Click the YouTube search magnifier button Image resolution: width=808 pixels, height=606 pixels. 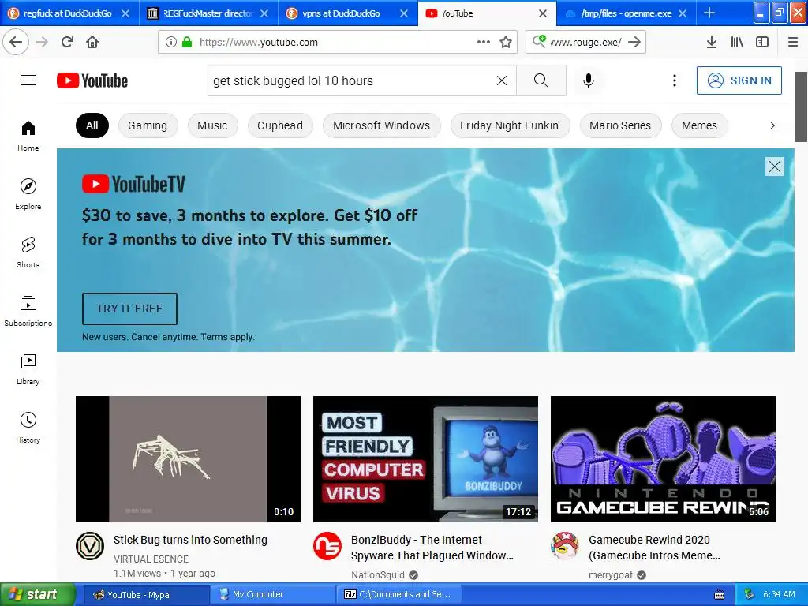coord(541,80)
